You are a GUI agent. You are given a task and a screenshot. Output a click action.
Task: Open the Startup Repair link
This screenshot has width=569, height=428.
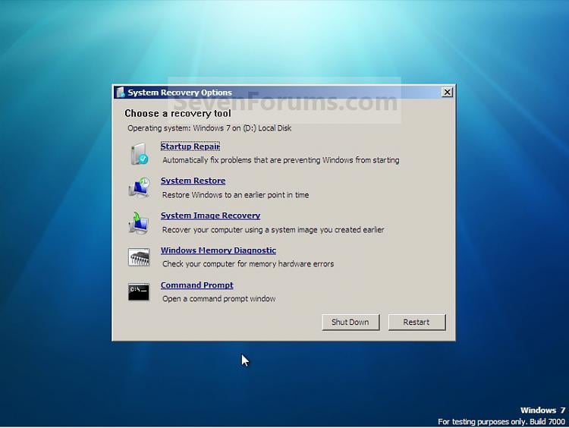click(190, 146)
